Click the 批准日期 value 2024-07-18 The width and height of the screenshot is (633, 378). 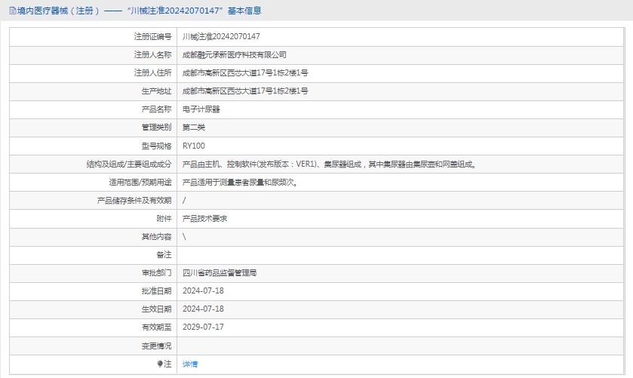click(203, 290)
